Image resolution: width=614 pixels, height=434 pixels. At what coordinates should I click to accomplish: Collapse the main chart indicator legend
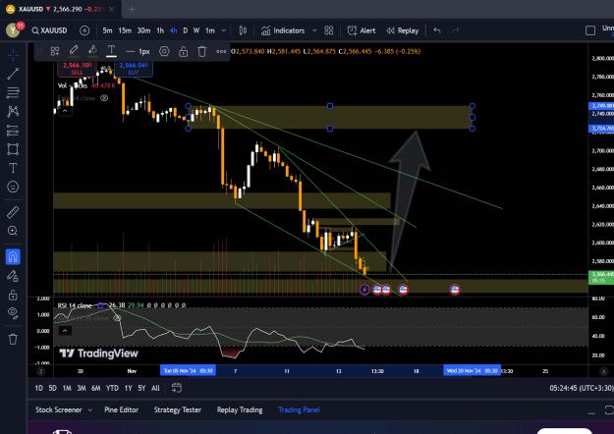pos(65,112)
